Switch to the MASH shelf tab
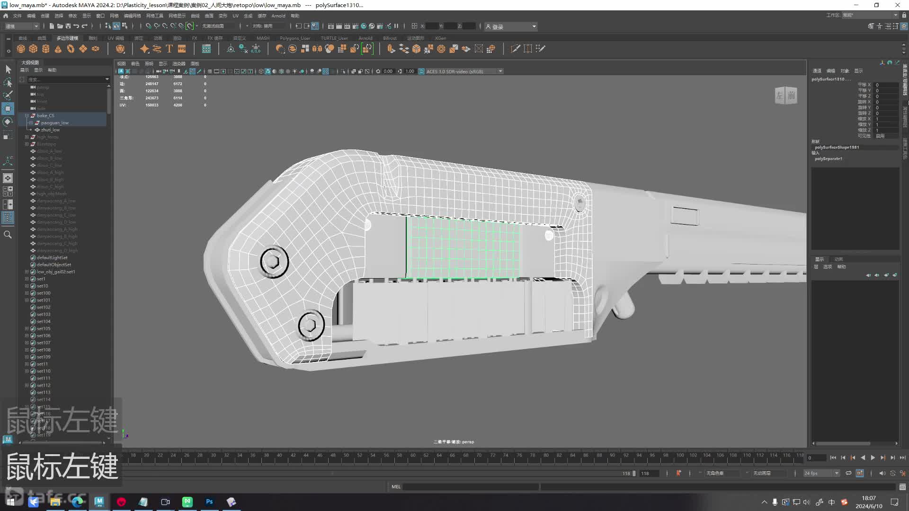The height and width of the screenshot is (511, 909). pos(263,38)
